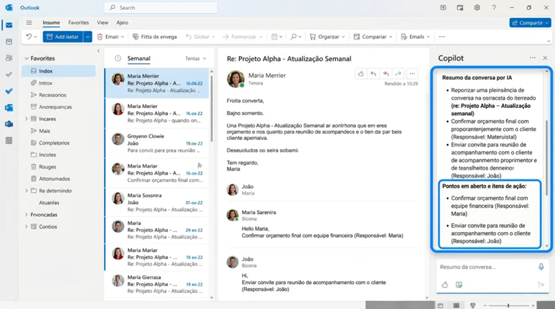Forward Maria Merrier's message

398,73
